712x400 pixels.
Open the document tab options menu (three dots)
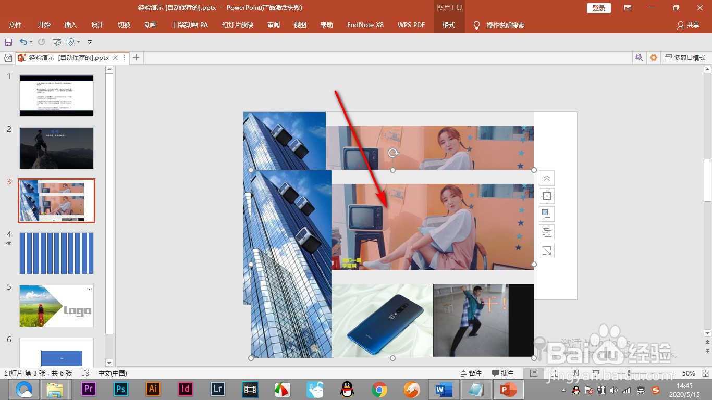125,58
